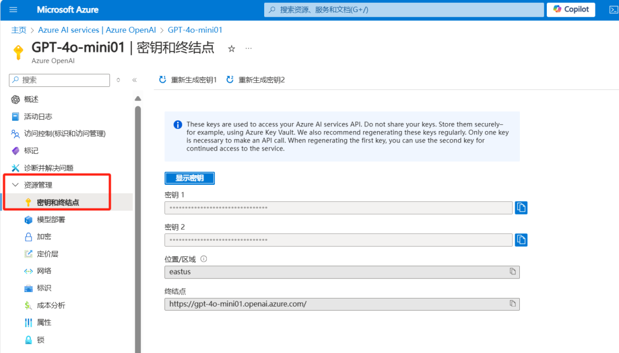Screen dimensions: 619x353
Task: Copy the eastus location value
Action: pyautogui.click(x=513, y=272)
